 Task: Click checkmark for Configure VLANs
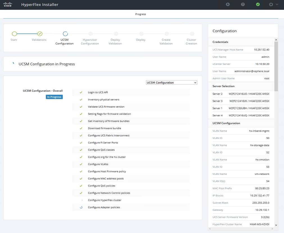81,164
